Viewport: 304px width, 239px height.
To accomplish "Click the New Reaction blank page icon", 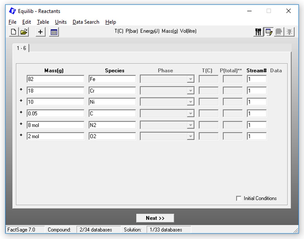I will click(13, 32).
